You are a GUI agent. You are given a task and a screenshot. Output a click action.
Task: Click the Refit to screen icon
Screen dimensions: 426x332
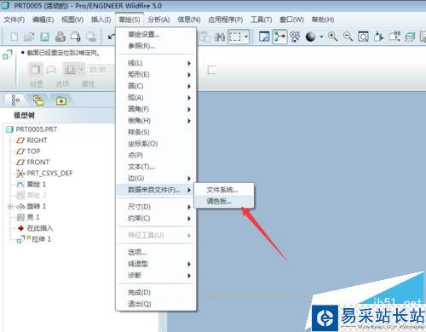[x=363, y=37]
